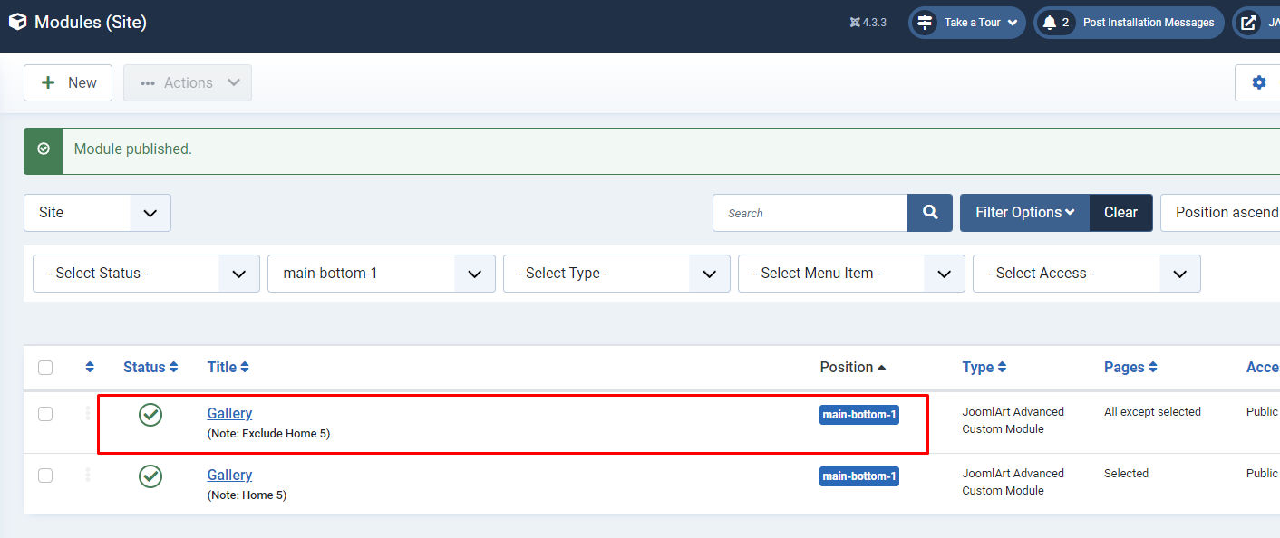Open the Actions toolbar menu
This screenshot has height=538, width=1280.
pyautogui.click(x=188, y=82)
